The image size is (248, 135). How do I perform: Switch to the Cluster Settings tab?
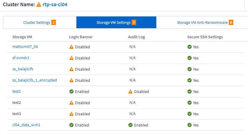[37, 22]
